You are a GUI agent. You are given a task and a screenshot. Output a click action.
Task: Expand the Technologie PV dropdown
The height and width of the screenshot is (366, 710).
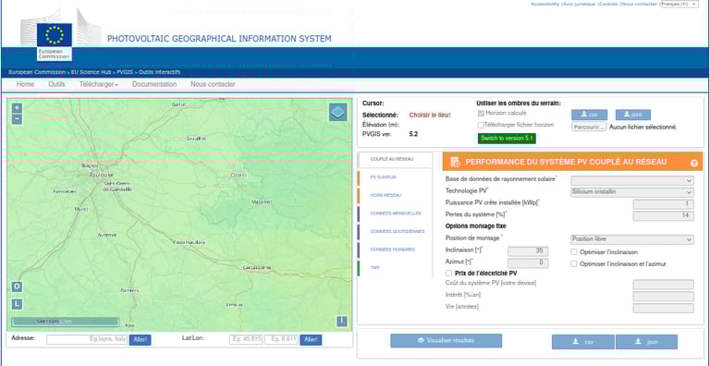tap(632, 192)
